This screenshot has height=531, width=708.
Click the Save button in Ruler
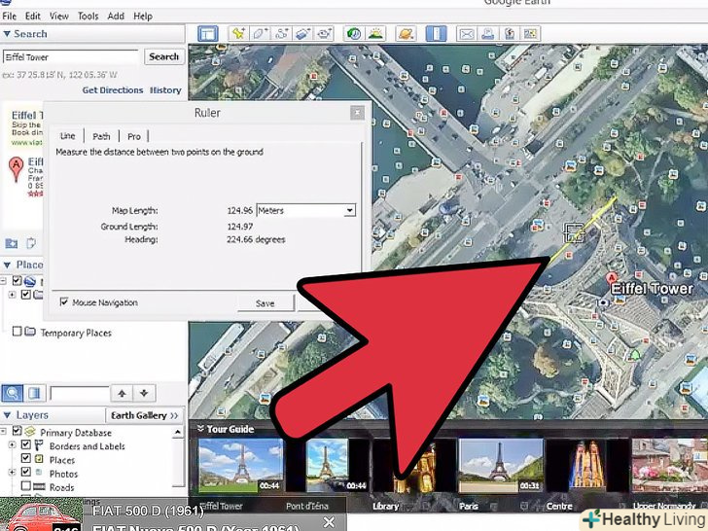265,303
